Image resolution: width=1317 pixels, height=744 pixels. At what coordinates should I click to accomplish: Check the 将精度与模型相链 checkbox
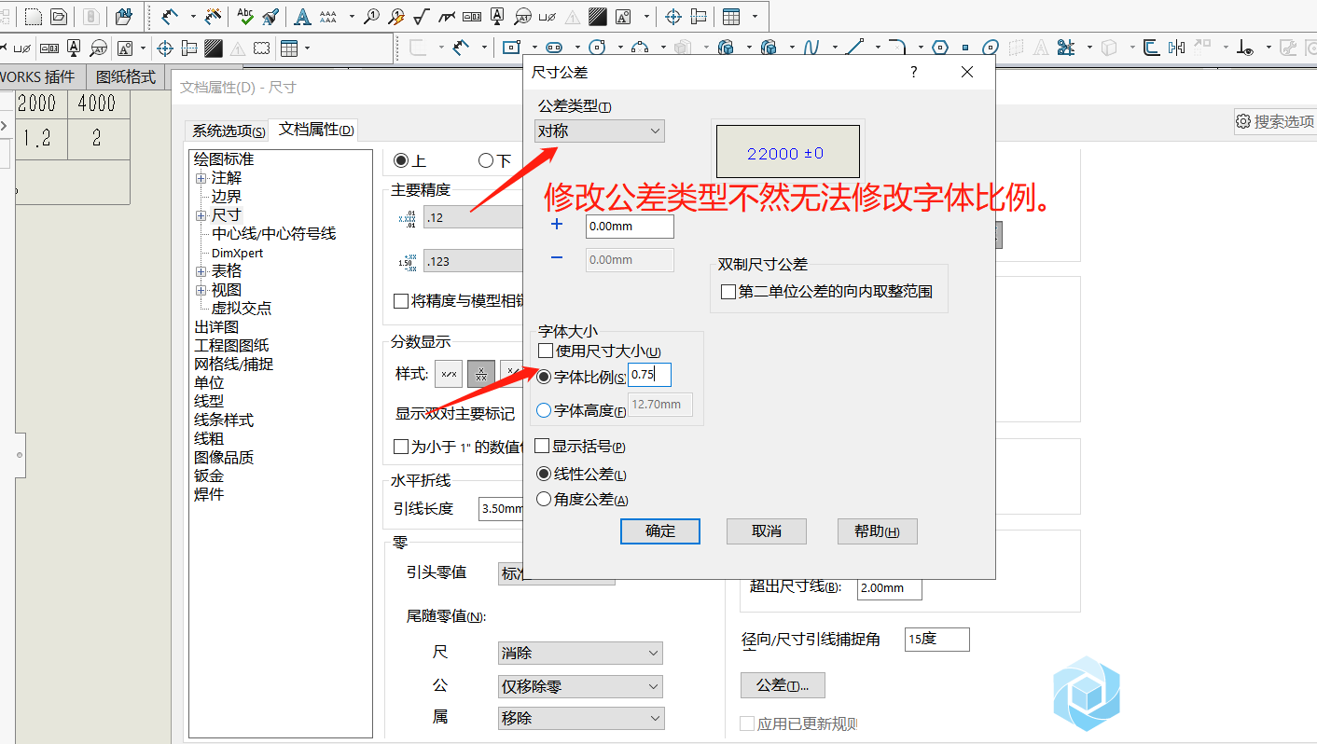point(401,301)
